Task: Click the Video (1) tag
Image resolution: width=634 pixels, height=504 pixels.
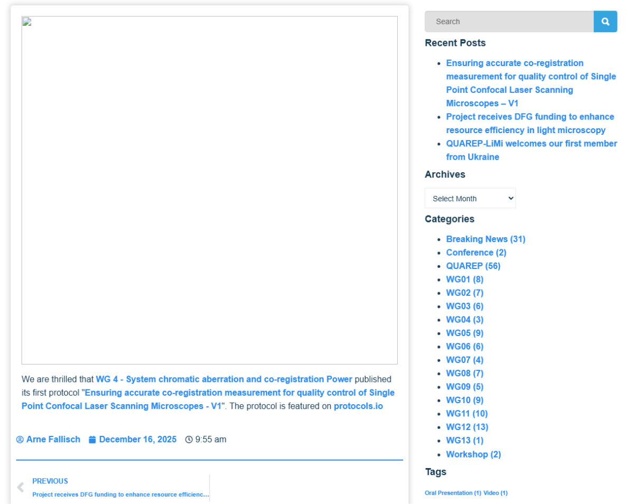Action: [495, 493]
